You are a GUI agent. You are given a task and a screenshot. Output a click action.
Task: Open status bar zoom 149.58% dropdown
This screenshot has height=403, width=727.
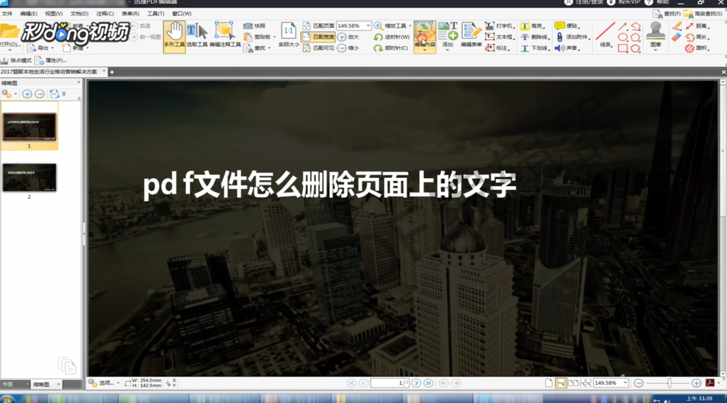coord(625,383)
